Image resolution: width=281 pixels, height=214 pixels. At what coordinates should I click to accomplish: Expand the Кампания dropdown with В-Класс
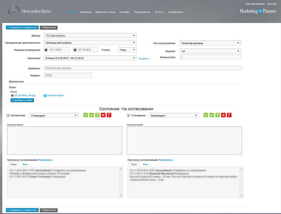point(90,58)
